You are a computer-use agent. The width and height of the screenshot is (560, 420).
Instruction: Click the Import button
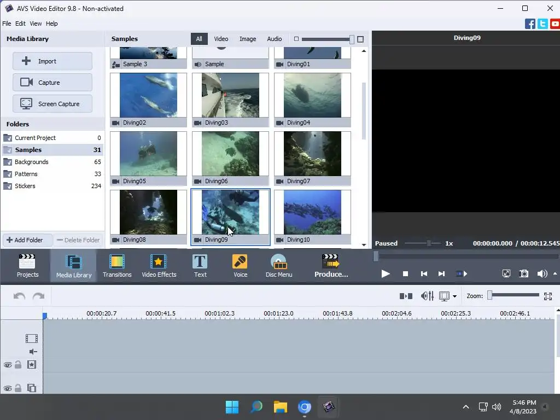coord(52,61)
